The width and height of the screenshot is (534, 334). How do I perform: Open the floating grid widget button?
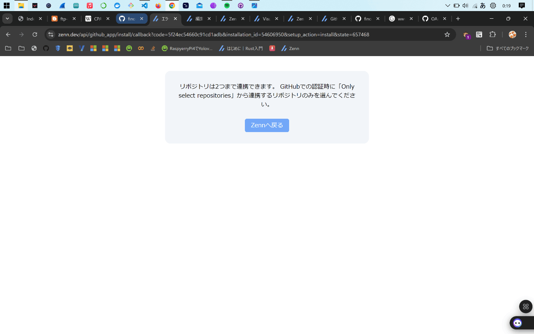pyautogui.click(x=526, y=307)
